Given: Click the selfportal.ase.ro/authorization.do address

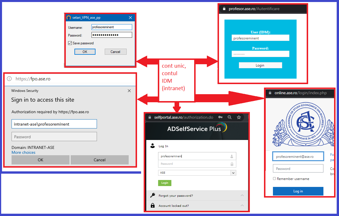Looking at the screenshot, I should [183, 117].
